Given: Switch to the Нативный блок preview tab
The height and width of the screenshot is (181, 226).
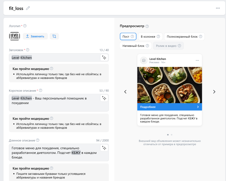Looking at the screenshot, I should tap(136, 46).
